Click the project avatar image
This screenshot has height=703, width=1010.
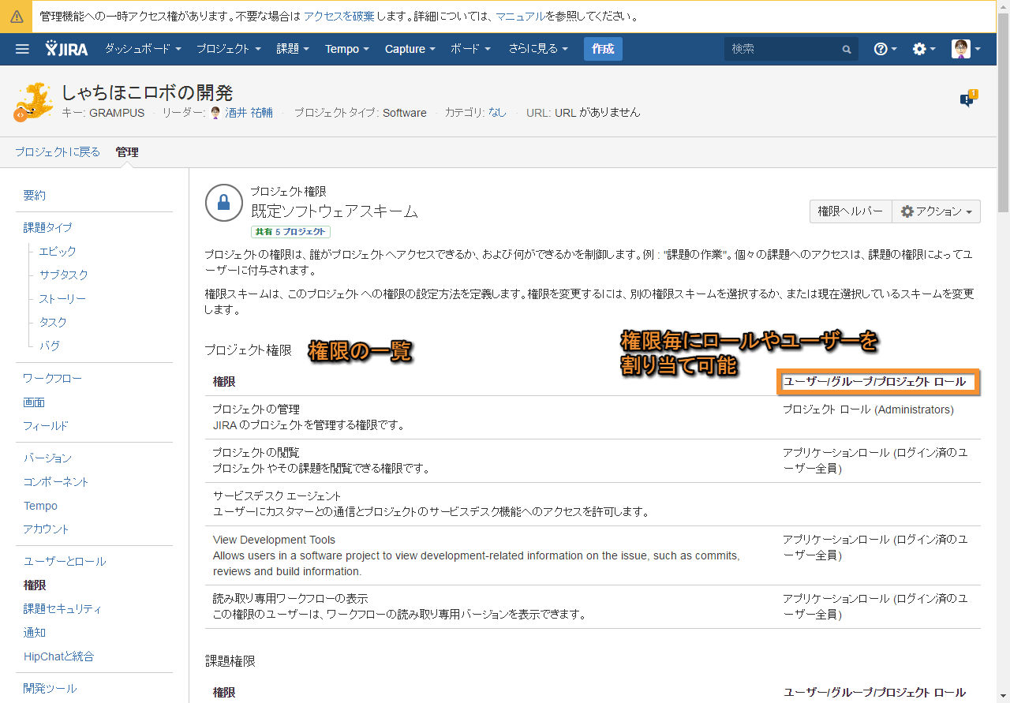(x=34, y=101)
